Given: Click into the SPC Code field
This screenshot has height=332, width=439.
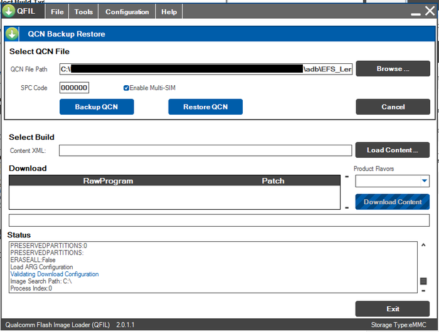Looking at the screenshot, I should pyautogui.click(x=75, y=88).
